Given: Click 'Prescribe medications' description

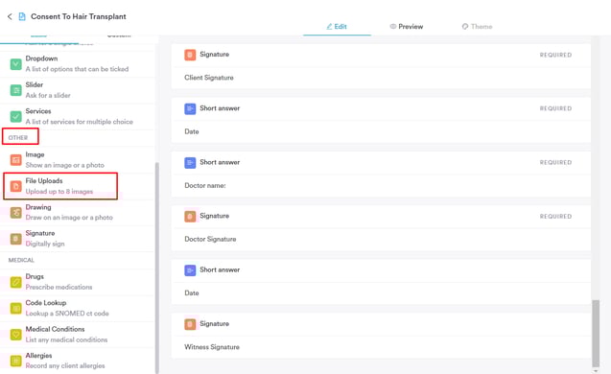Looking at the screenshot, I should (59, 287).
